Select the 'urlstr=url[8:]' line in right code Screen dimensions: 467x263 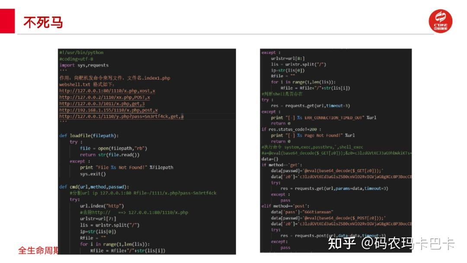coord(288,58)
